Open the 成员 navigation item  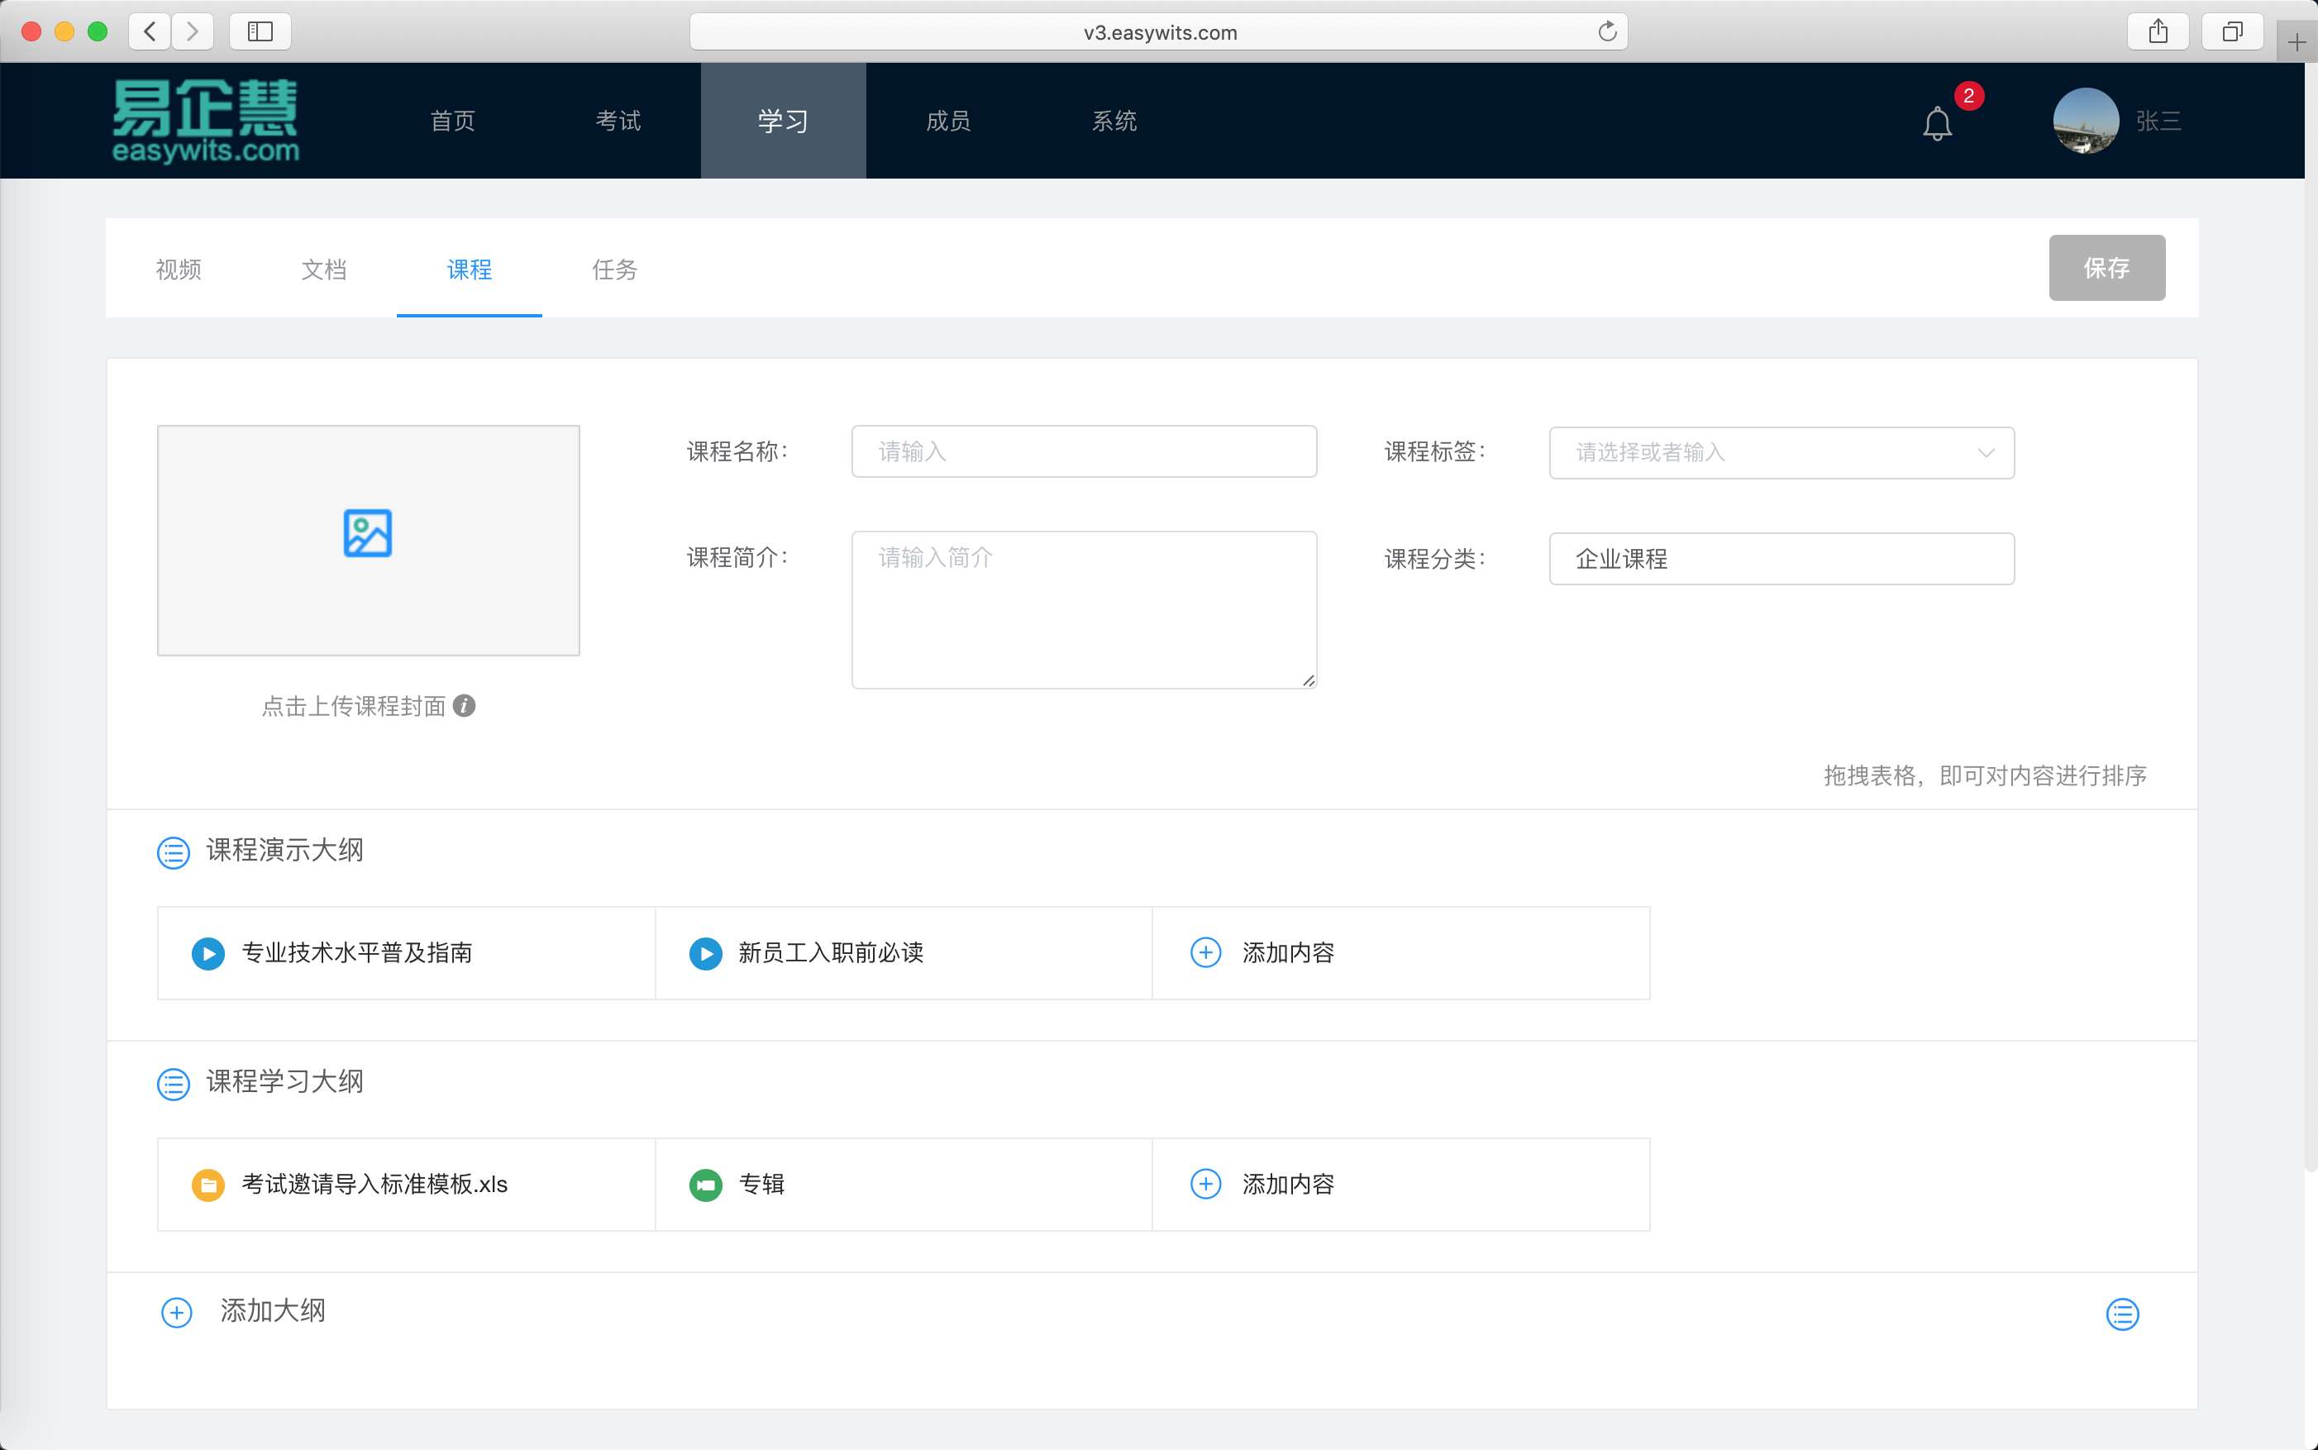[948, 121]
